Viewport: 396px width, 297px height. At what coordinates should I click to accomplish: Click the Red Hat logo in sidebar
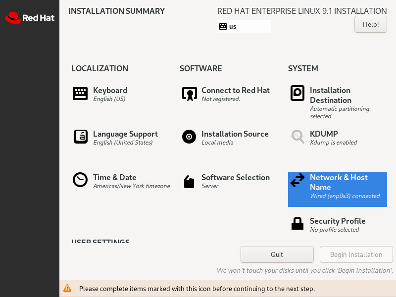tap(30, 18)
